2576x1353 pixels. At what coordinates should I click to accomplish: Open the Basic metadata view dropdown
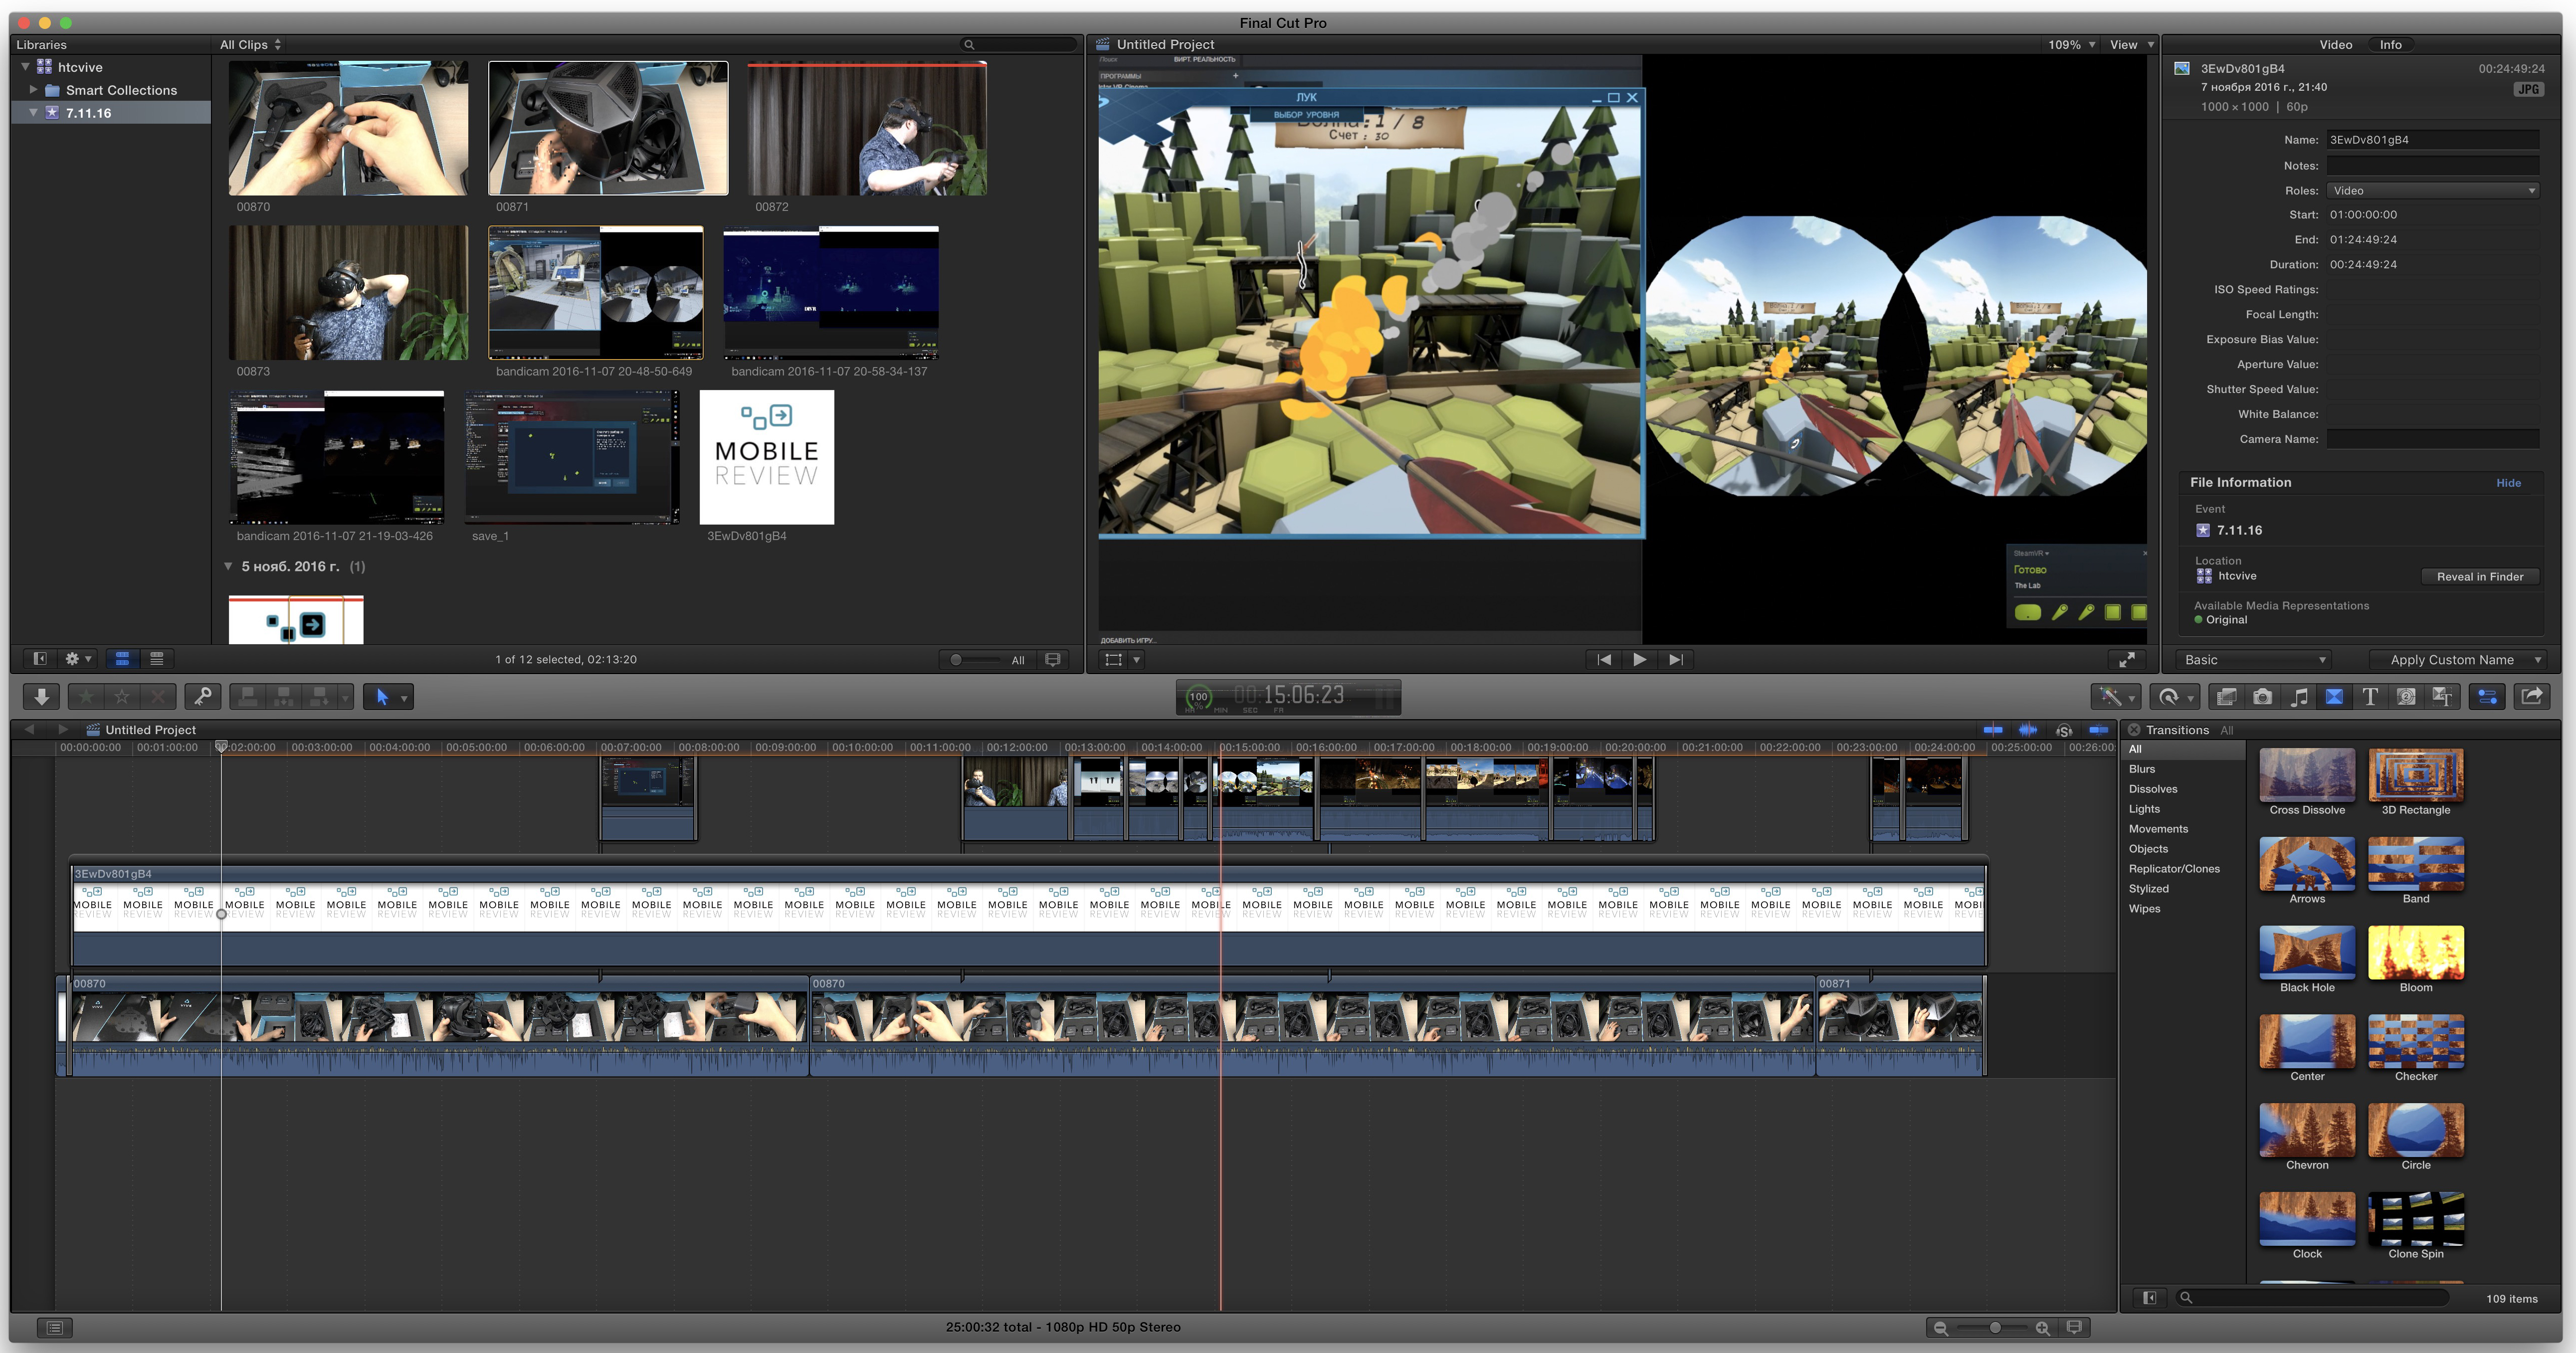(2255, 659)
